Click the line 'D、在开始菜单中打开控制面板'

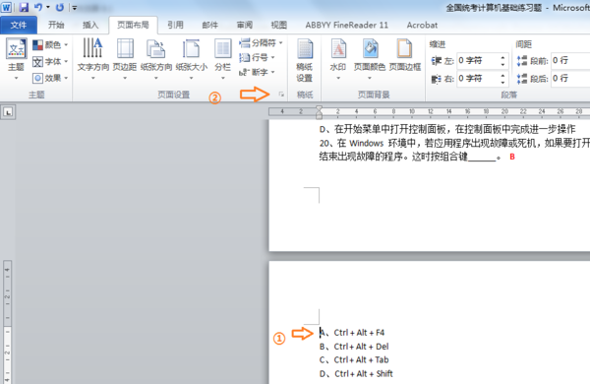447,130
